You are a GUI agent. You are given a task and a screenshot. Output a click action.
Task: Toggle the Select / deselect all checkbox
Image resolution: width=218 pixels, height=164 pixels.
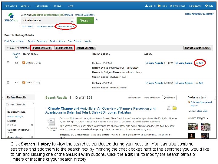8,48
